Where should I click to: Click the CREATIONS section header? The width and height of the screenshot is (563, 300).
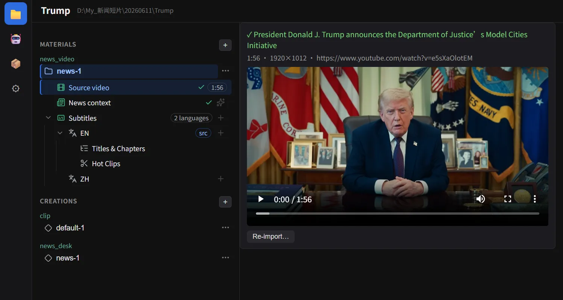58,201
